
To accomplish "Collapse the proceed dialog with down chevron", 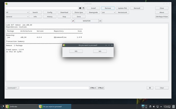I will coord(106,45).
